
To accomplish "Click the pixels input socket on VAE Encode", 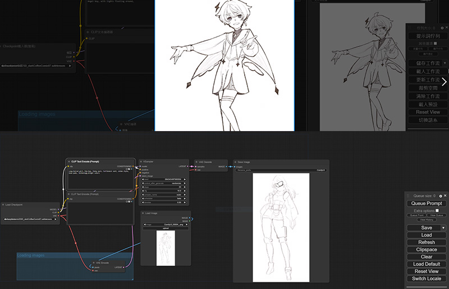I will coord(93,267).
